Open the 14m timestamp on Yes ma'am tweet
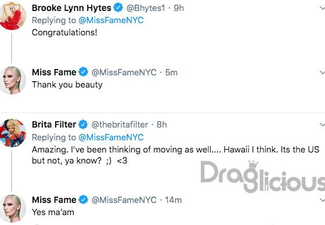 [174, 200]
